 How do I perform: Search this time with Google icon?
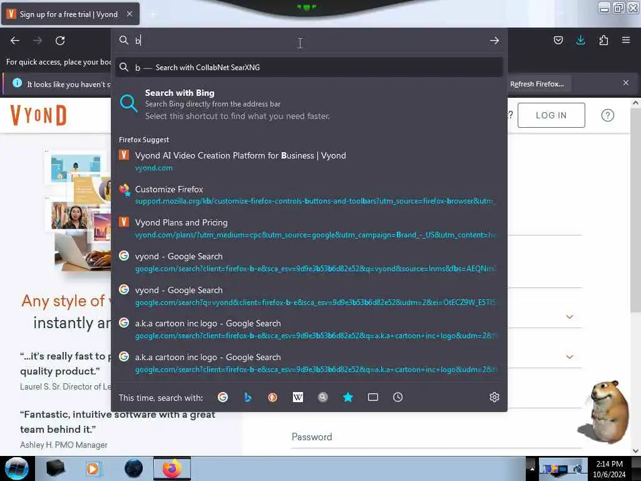pos(223,397)
